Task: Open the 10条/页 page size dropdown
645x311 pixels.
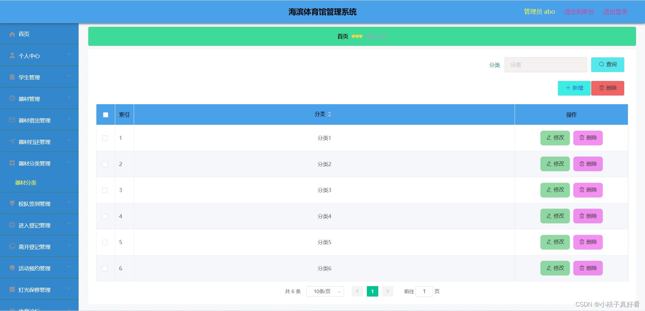Action: click(x=325, y=291)
